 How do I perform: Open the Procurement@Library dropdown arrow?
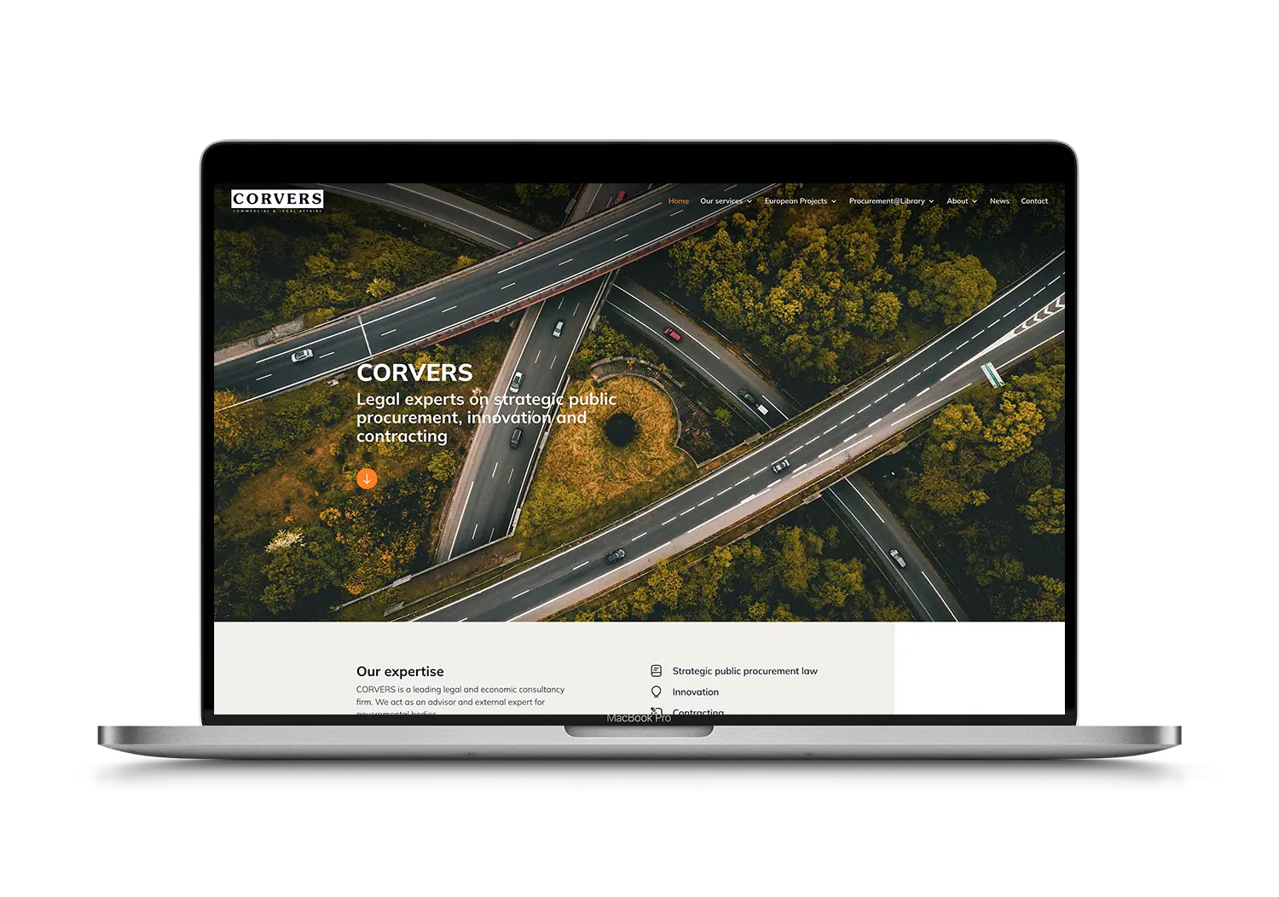point(931,202)
